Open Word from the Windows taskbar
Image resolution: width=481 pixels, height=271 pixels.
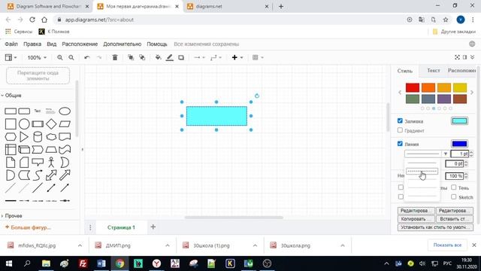101,263
